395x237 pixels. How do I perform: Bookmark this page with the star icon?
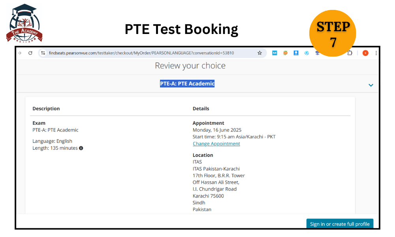coord(260,53)
